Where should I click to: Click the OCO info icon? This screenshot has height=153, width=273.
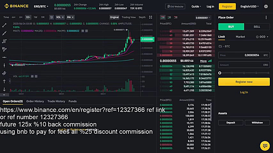[257, 37]
